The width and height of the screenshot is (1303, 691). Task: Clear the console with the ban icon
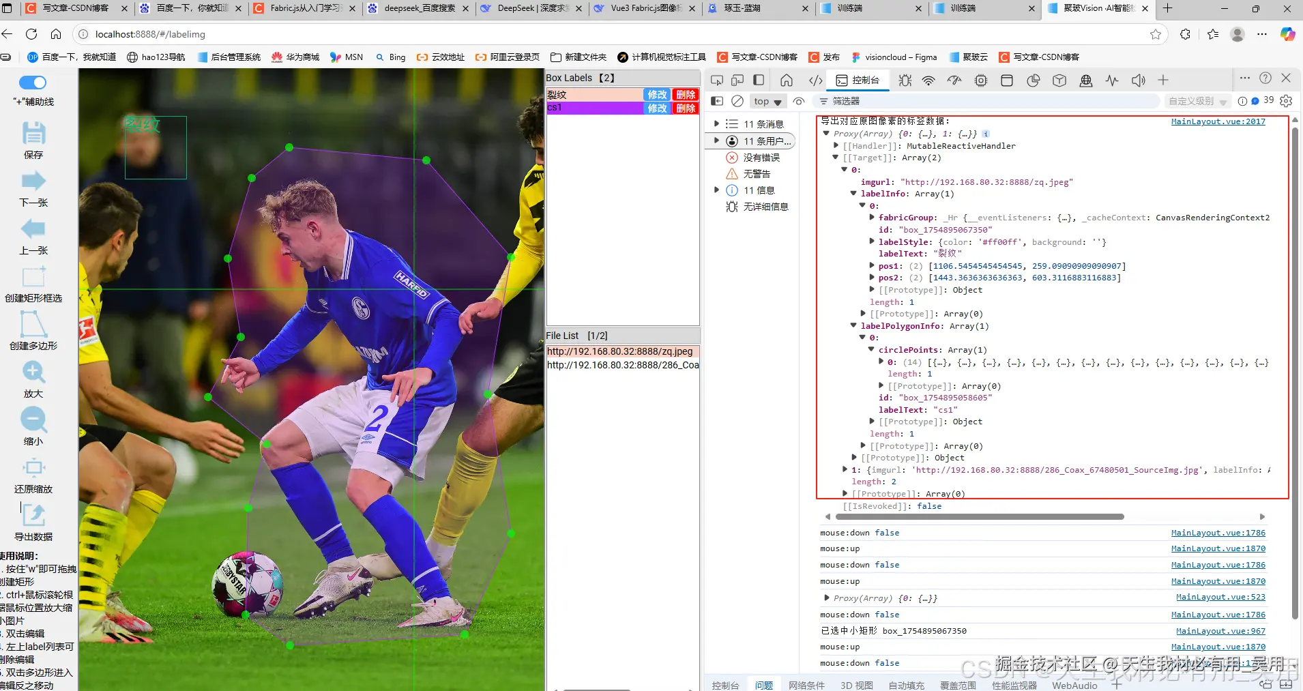(737, 101)
